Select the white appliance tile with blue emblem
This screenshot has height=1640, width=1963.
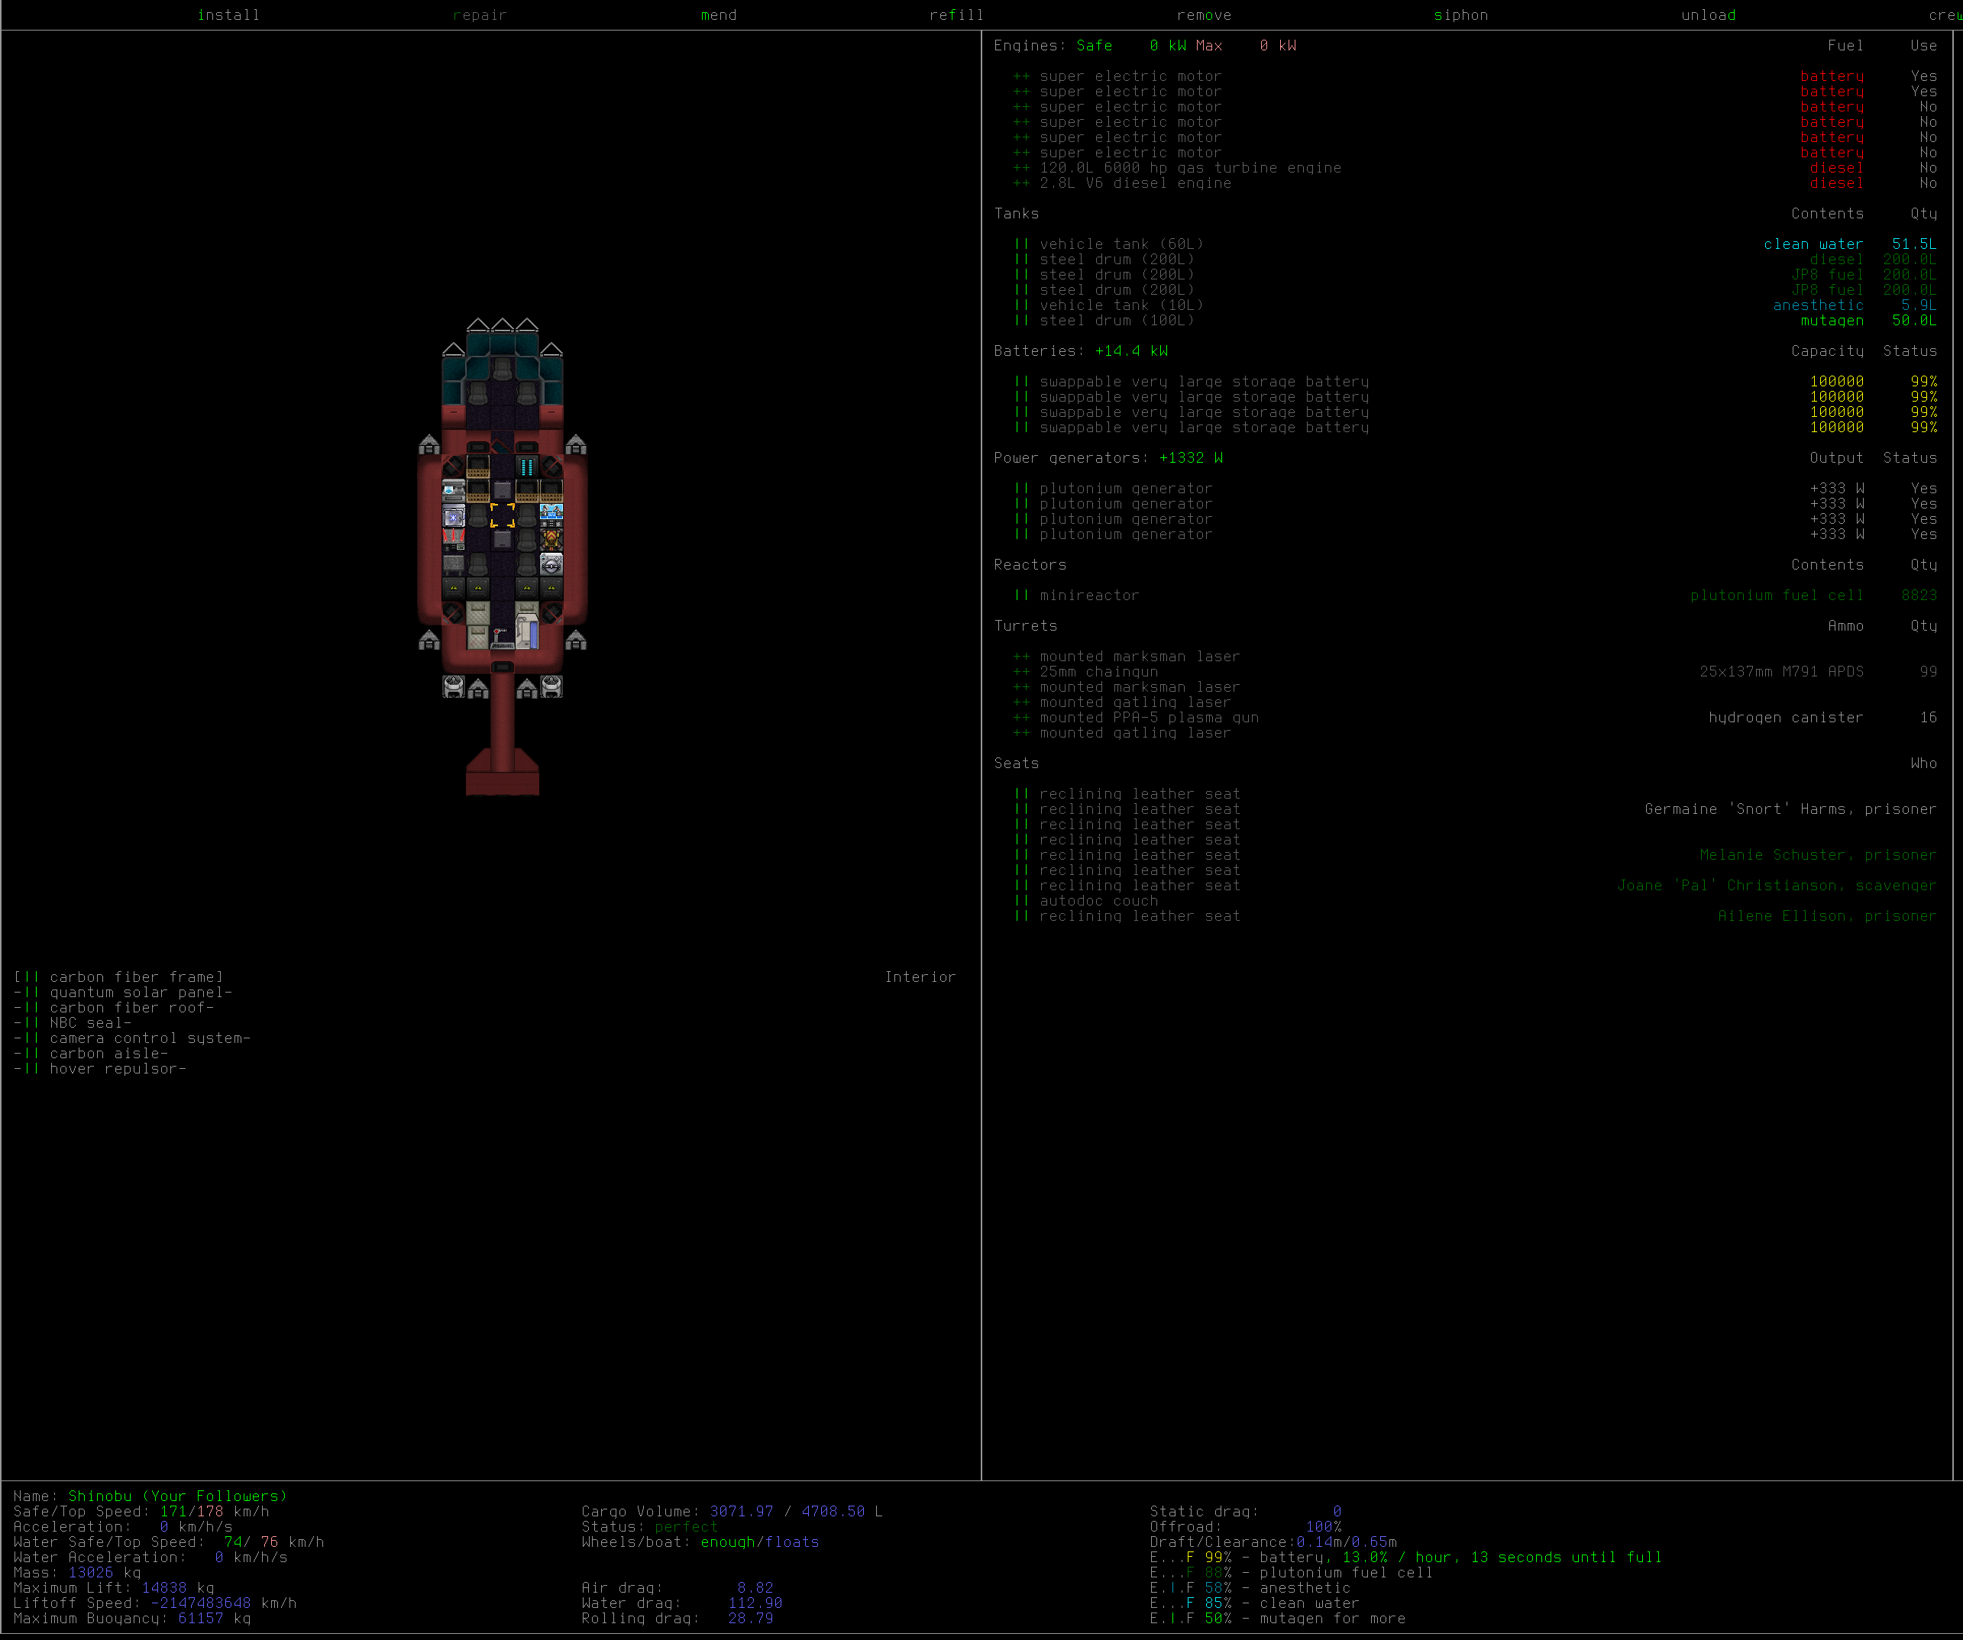pos(454,491)
